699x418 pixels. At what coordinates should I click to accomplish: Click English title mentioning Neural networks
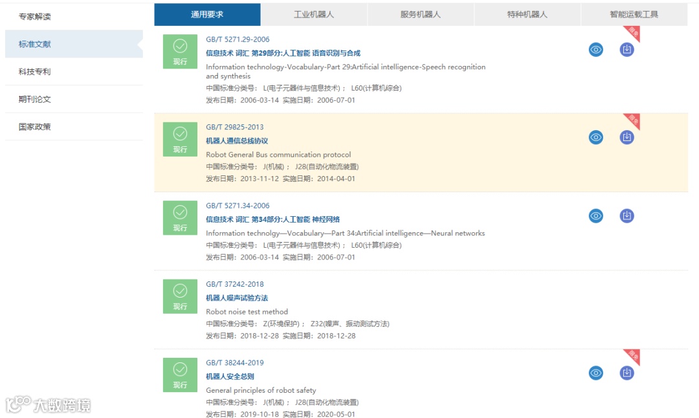345,233
